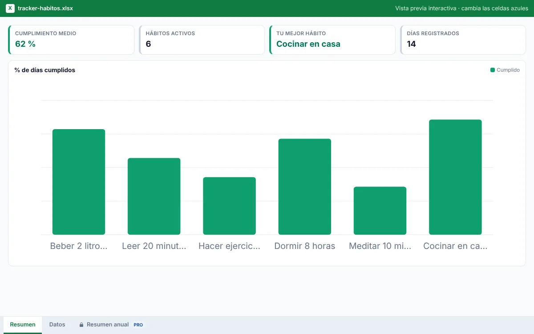This screenshot has width=534, height=334.
Task: Click the Cocinar en ca... axis label
Action: [455, 246]
